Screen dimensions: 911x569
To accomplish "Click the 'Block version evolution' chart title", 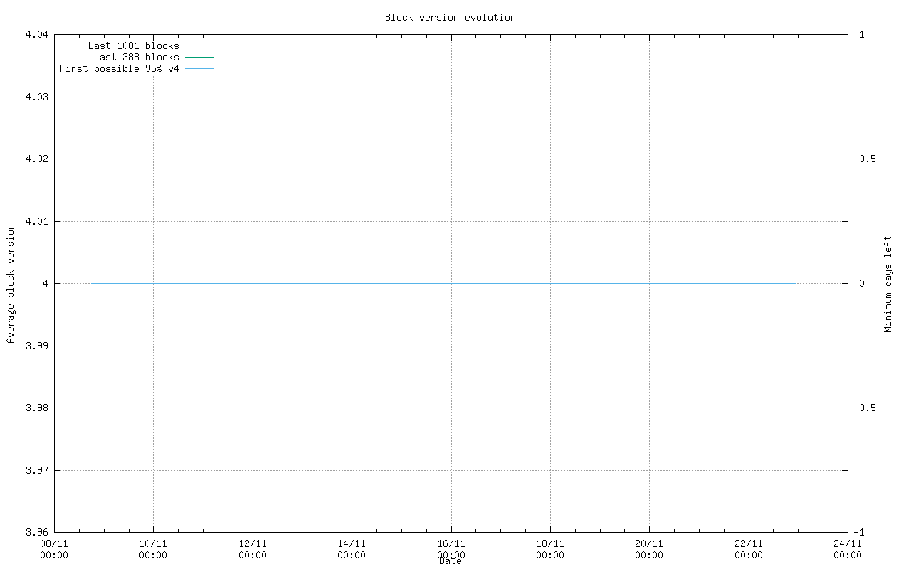I will [x=450, y=17].
